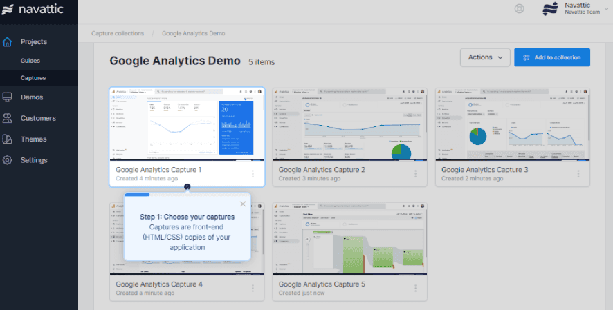Click Google Analytics Capture 5 title
Viewport: 613px width, 310px height.
click(x=322, y=284)
